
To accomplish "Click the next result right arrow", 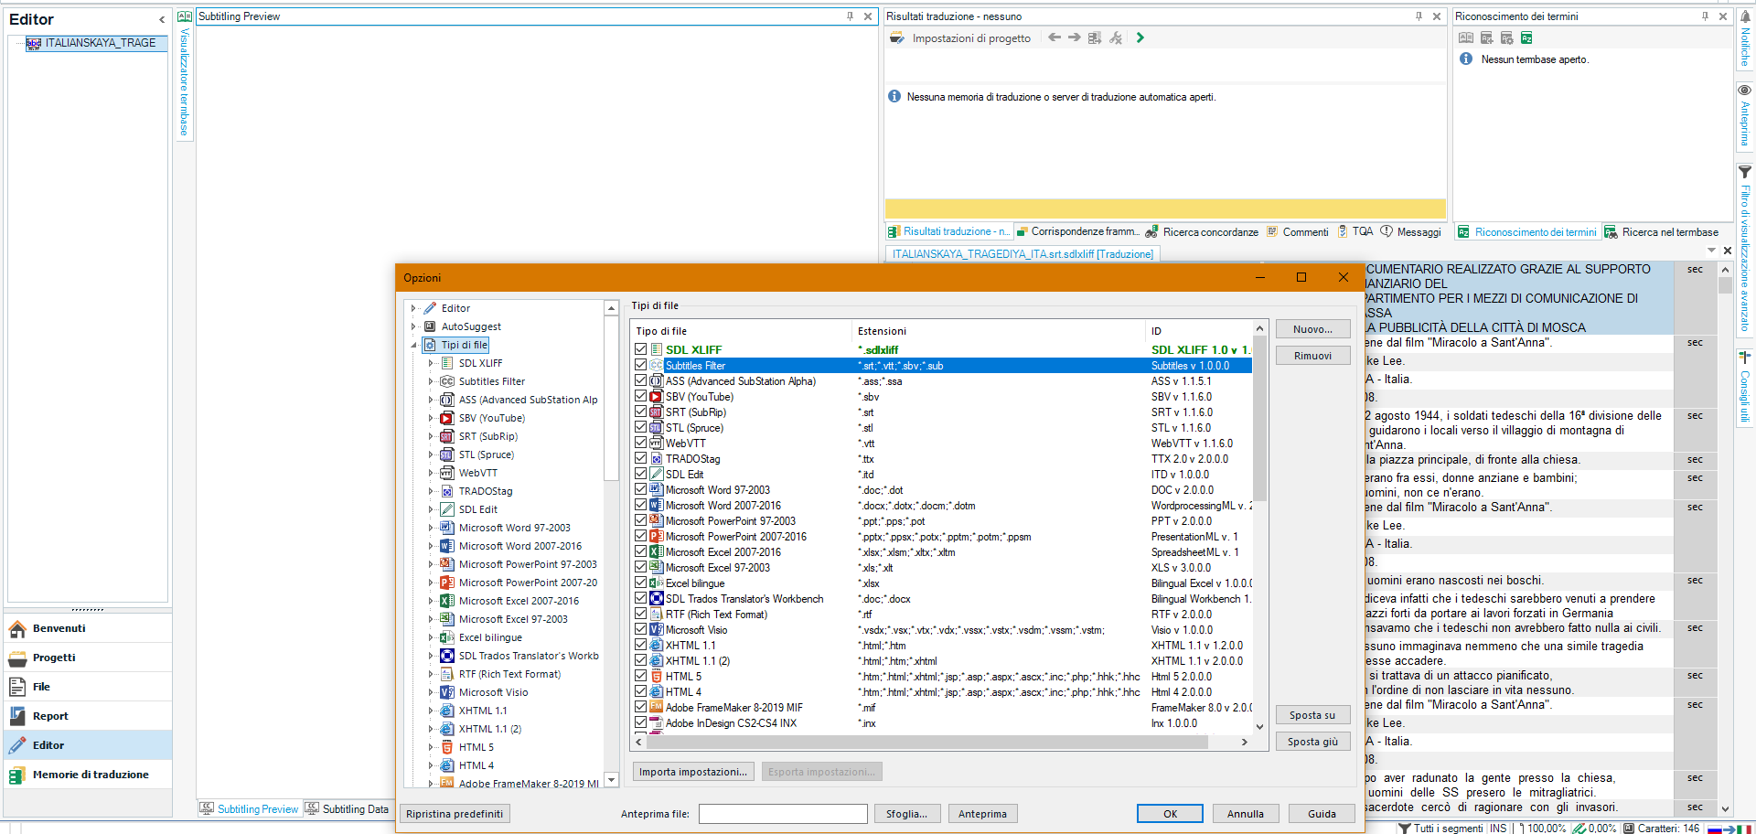I will click(x=1075, y=37).
